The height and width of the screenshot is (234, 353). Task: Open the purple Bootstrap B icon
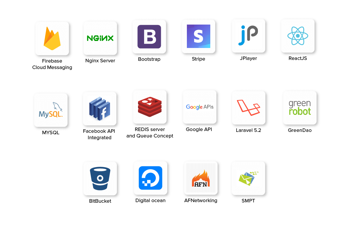[x=149, y=37]
